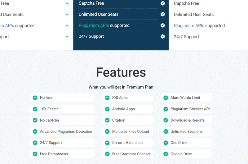The height and width of the screenshot is (164, 248).
Task: Click the "Plagiarism Checker API" label
Action: pos(190,109)
